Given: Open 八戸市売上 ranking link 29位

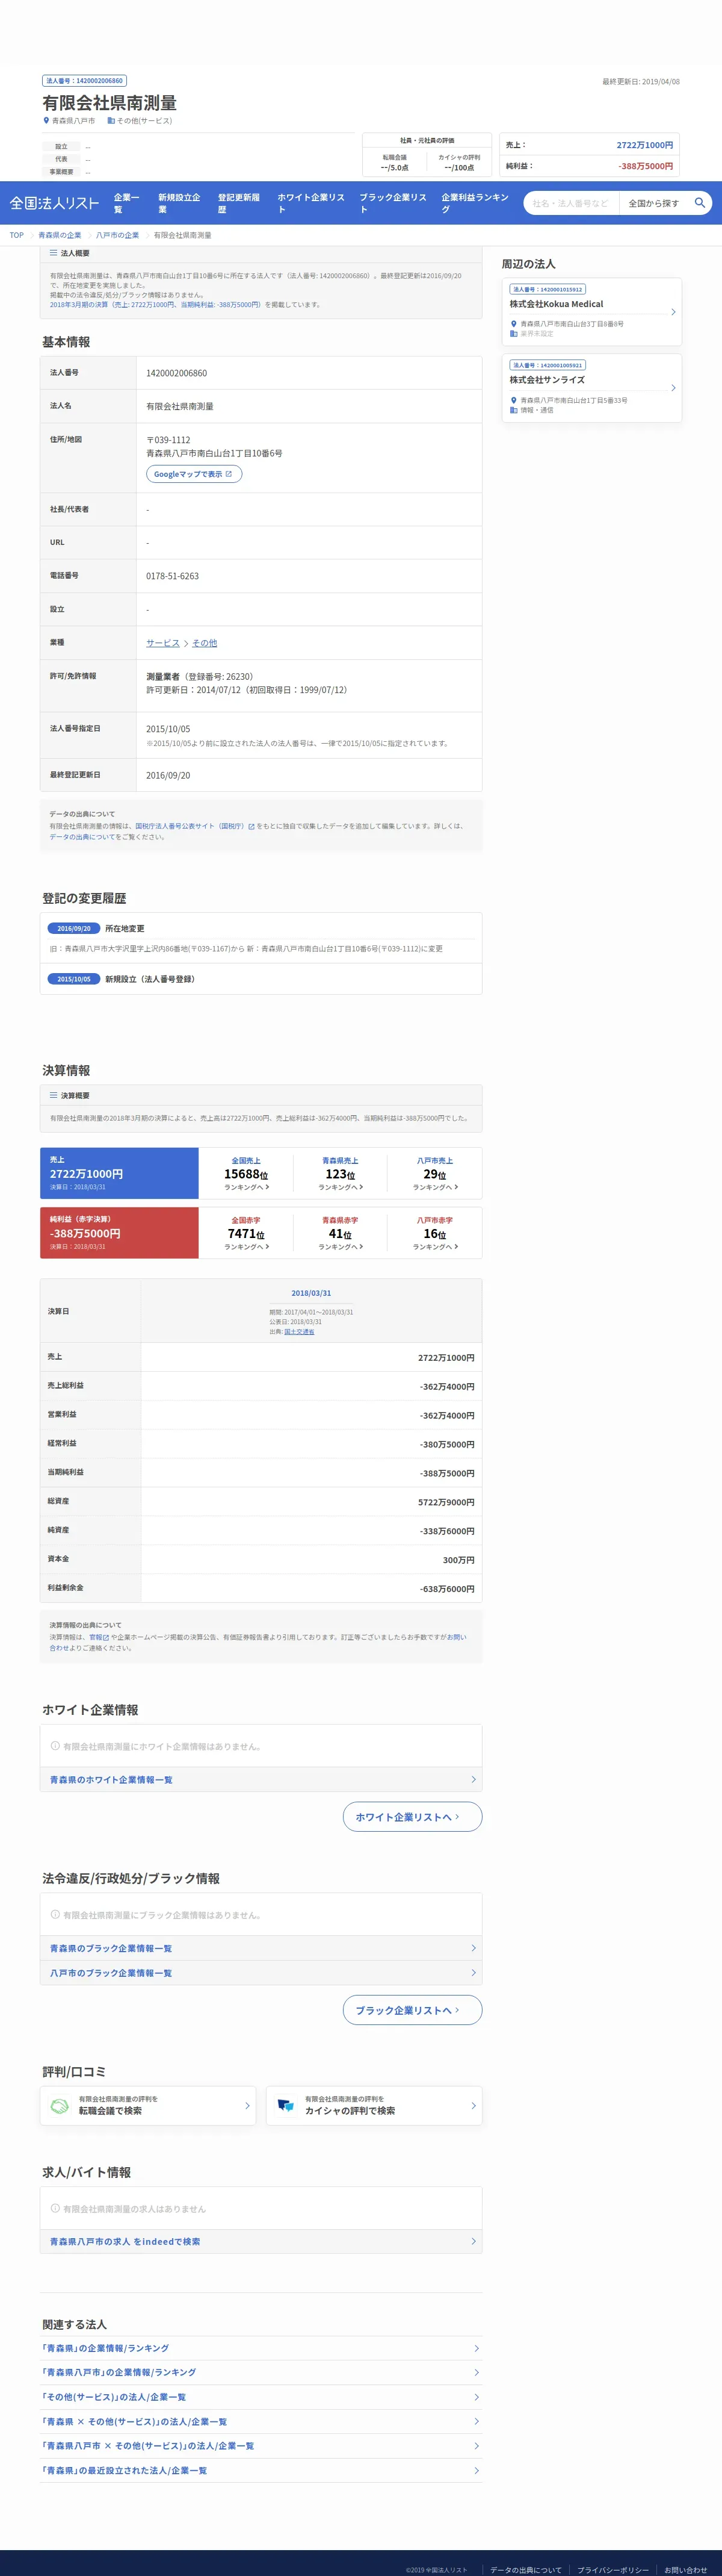Looking at the screenshot, I should (434, 1174).
